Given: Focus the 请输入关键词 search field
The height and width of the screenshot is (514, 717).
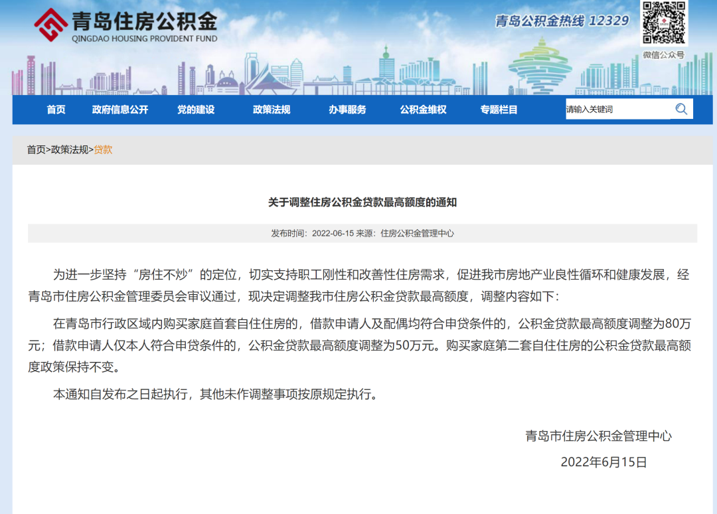Looking at the screenshot, I should pyautogui.click(x=616, y=110).
